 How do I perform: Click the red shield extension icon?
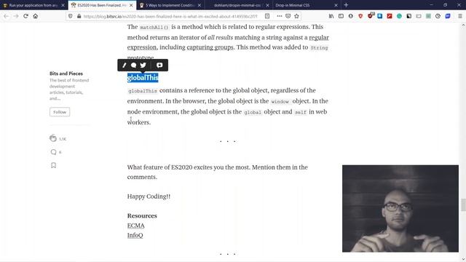(360, 16)
